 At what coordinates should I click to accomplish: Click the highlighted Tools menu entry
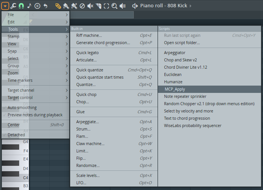[35, 30]
